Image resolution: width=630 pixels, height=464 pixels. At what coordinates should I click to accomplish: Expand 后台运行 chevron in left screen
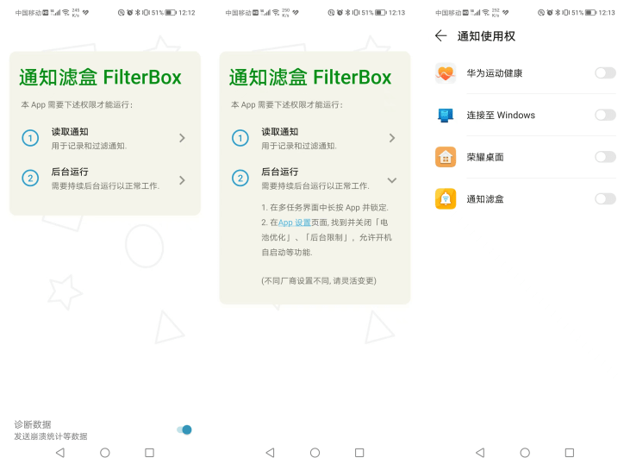coord(182,180)
